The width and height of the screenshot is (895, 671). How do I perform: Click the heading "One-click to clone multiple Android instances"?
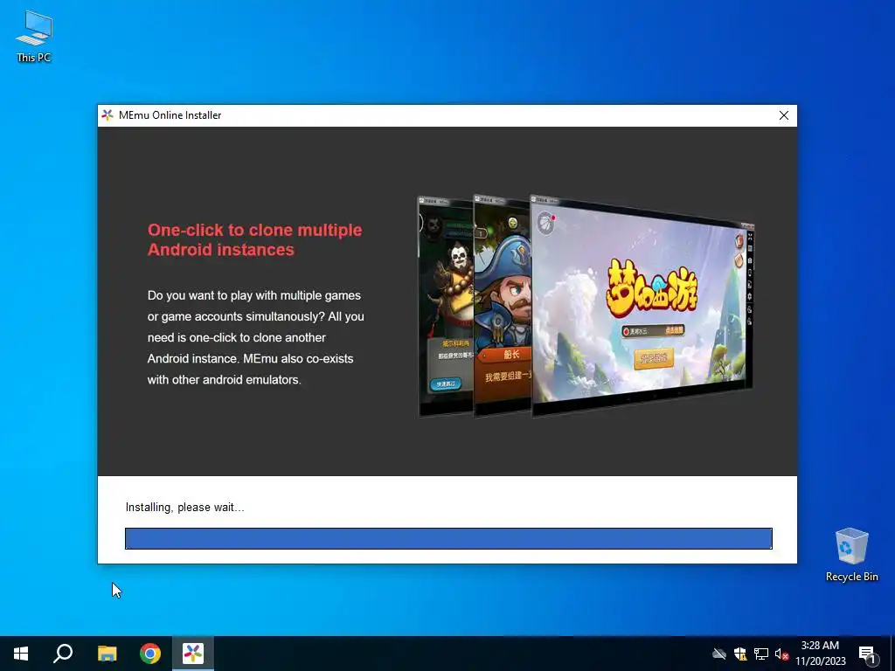click(254, 239)
